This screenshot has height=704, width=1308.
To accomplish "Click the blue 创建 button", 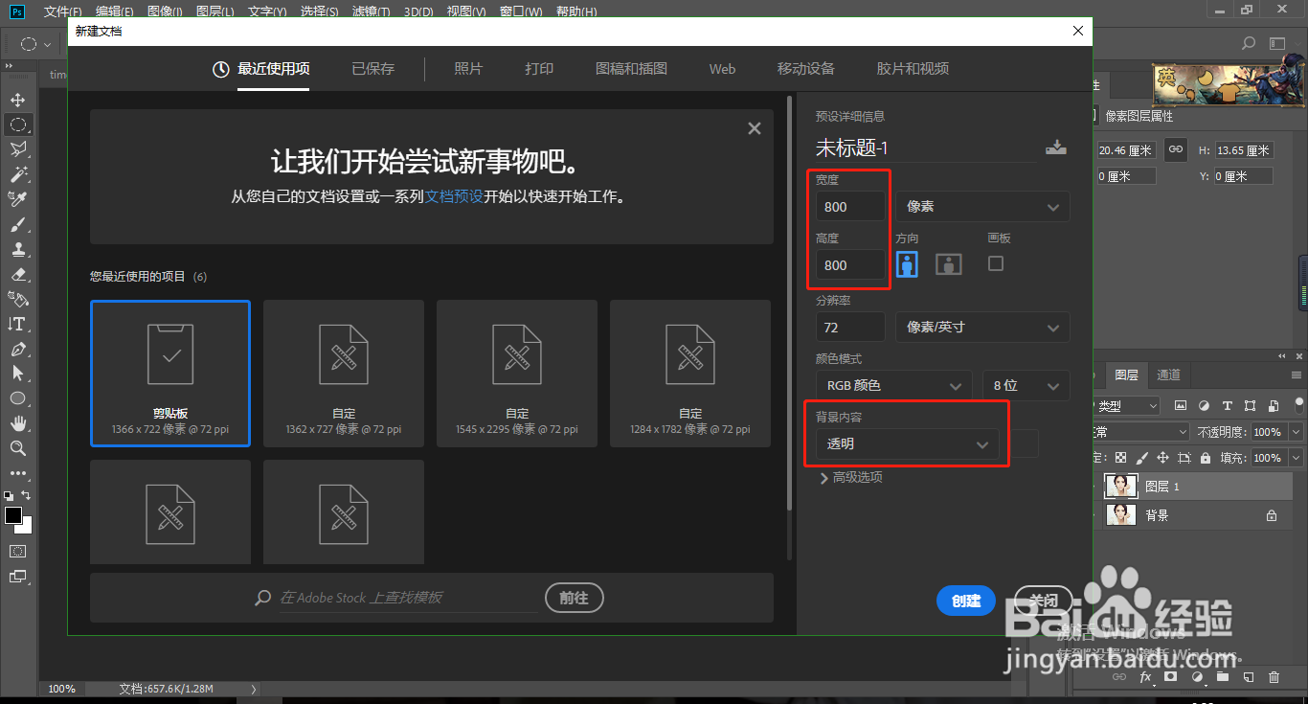I will [x=966, y=601].
